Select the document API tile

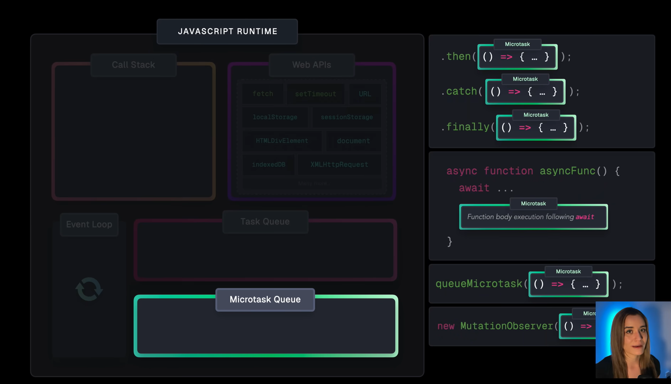353,141
